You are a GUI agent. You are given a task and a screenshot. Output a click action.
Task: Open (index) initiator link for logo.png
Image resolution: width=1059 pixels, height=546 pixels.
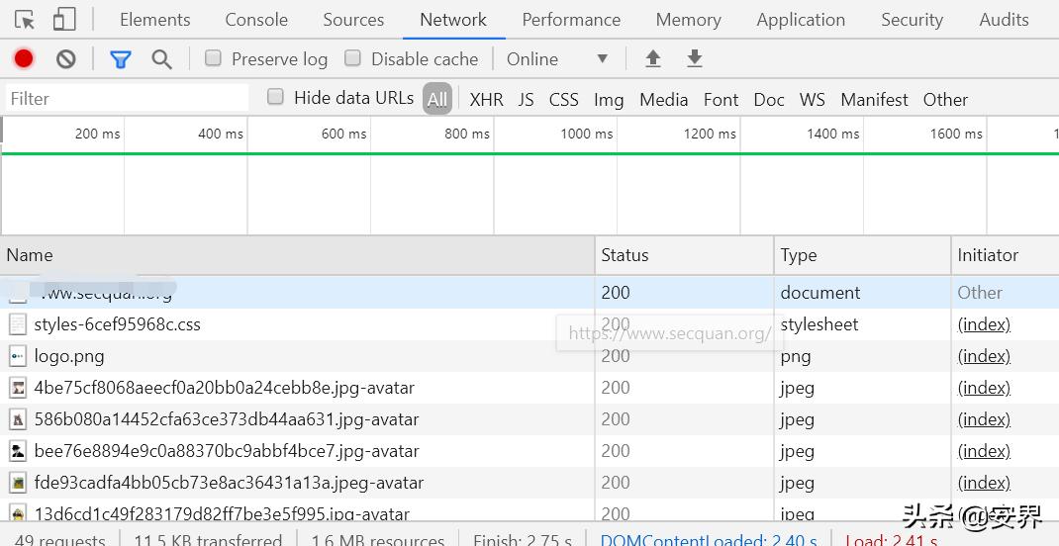coord(984,356)
